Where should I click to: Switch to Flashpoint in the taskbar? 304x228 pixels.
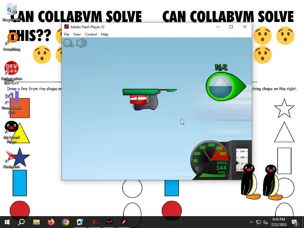[x=94, y=222]
